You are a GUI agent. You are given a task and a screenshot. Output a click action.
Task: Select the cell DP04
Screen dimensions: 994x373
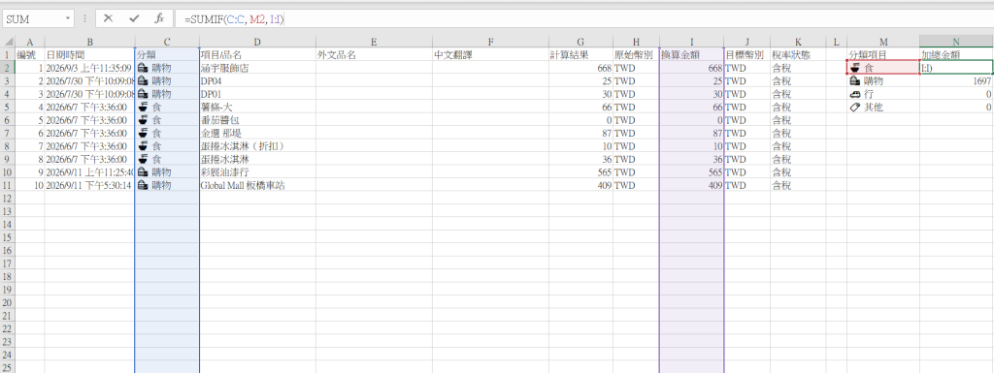pos(257,81)
